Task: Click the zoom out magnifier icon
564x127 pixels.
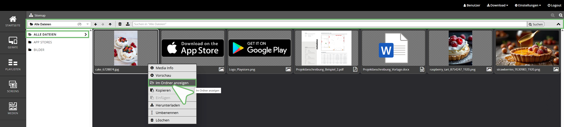Action: click(x=560, y=15)
